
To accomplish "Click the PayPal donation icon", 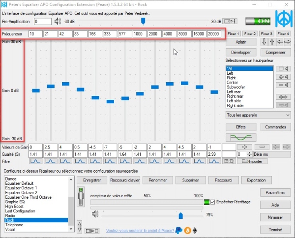I will (178, 230).
